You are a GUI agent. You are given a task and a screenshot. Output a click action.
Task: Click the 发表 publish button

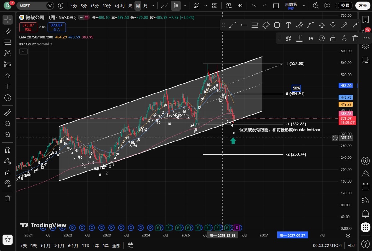[362, 6]
